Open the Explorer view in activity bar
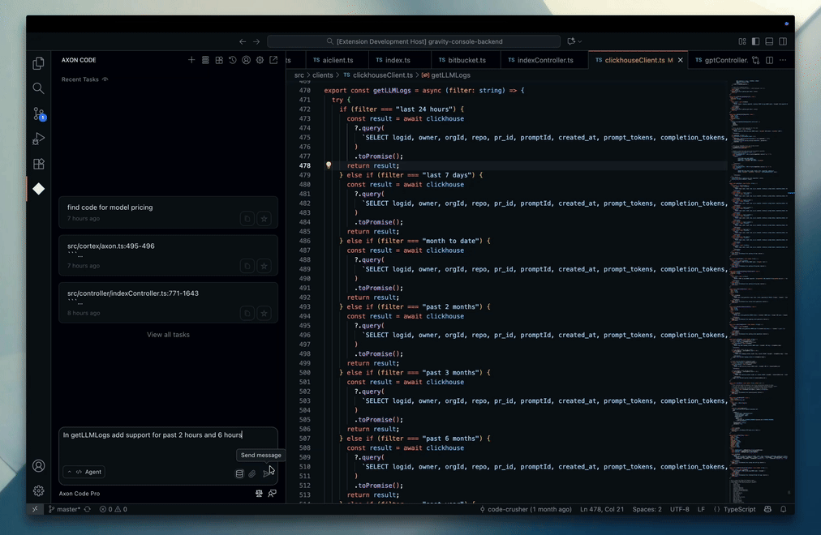This screenshot has width=821, height=535. (x=38, y=63)
